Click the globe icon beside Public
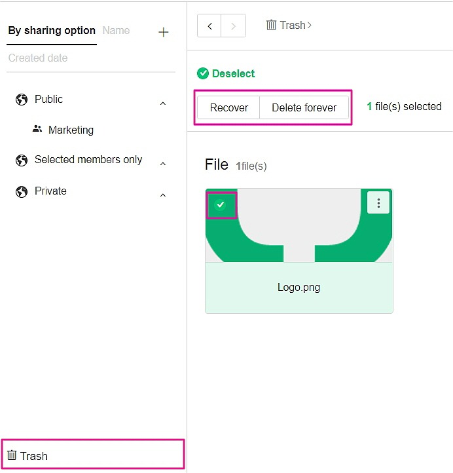 click(x=22, y=100)
